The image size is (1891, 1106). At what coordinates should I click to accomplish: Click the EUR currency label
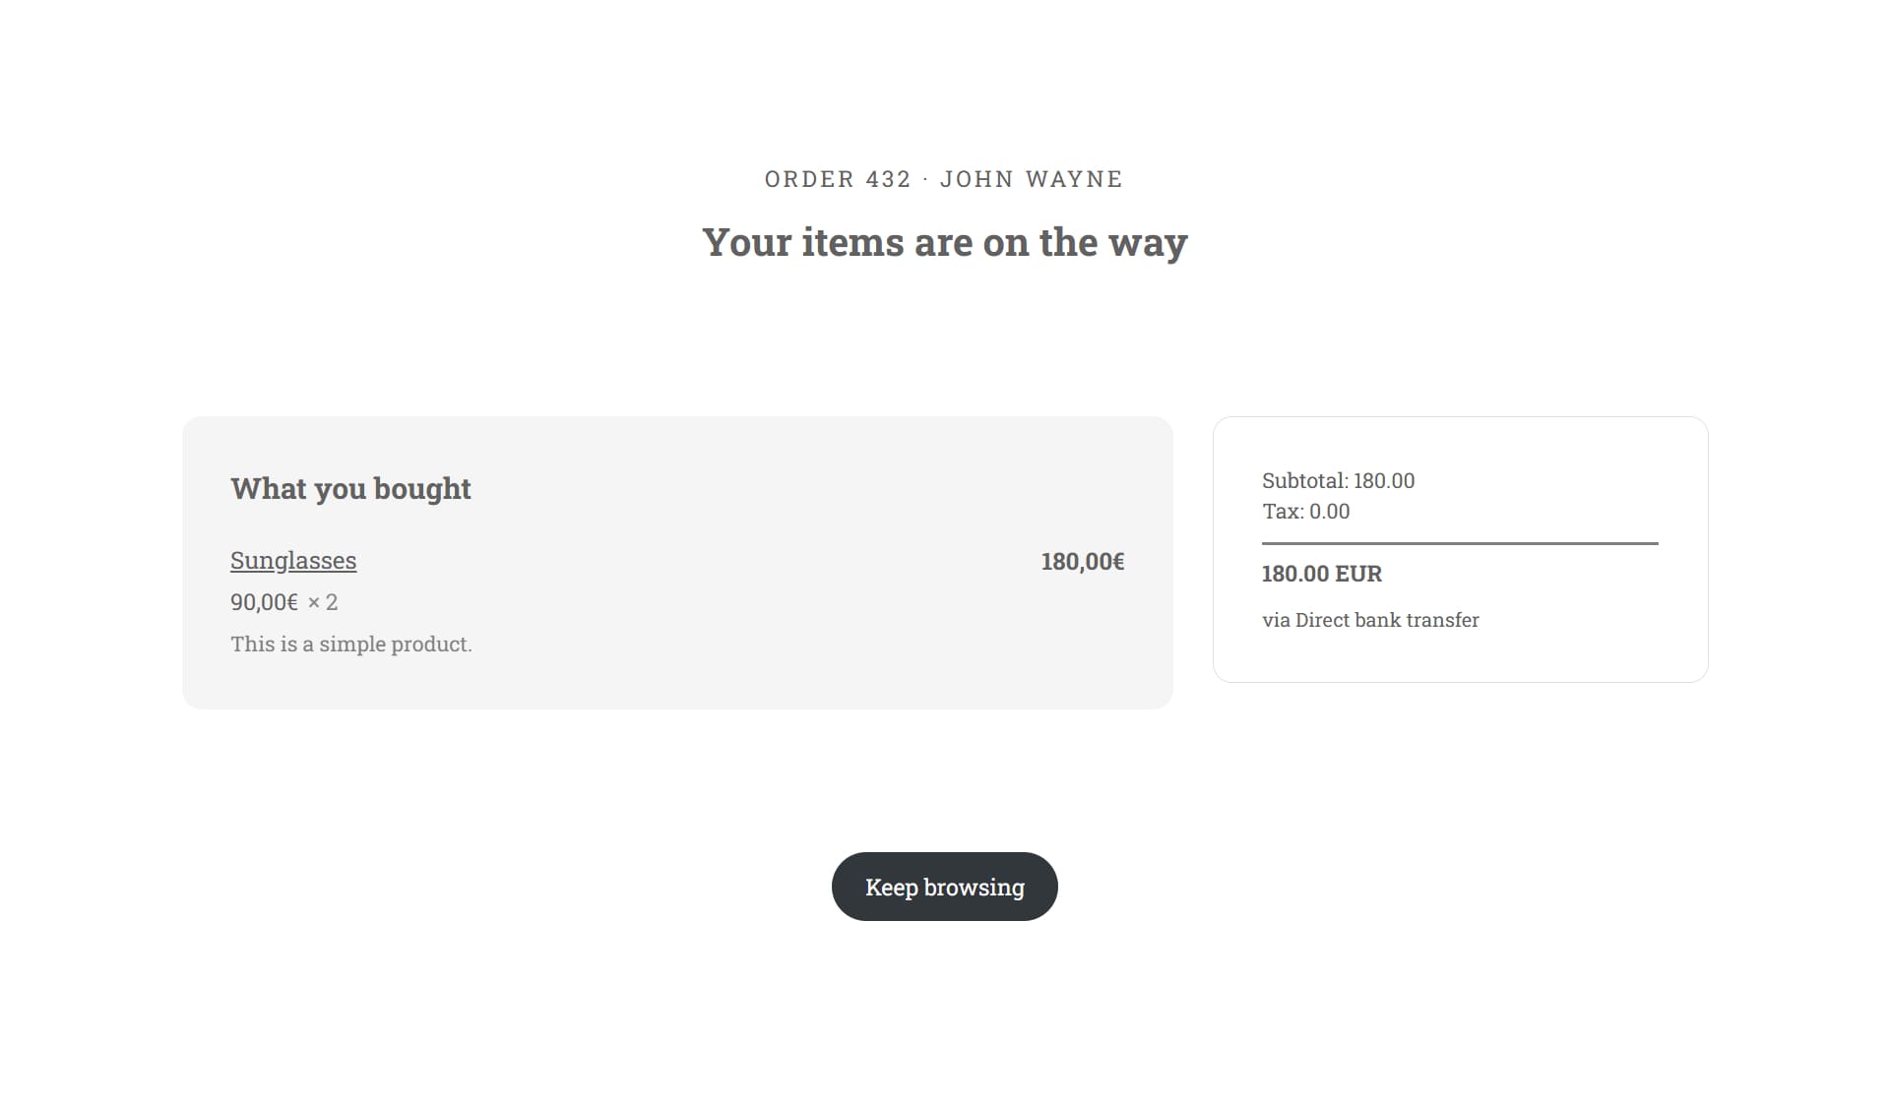point(1358,574)
